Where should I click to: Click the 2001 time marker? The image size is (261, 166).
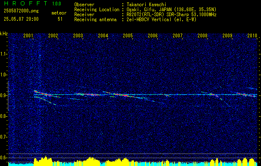[28, 36]
